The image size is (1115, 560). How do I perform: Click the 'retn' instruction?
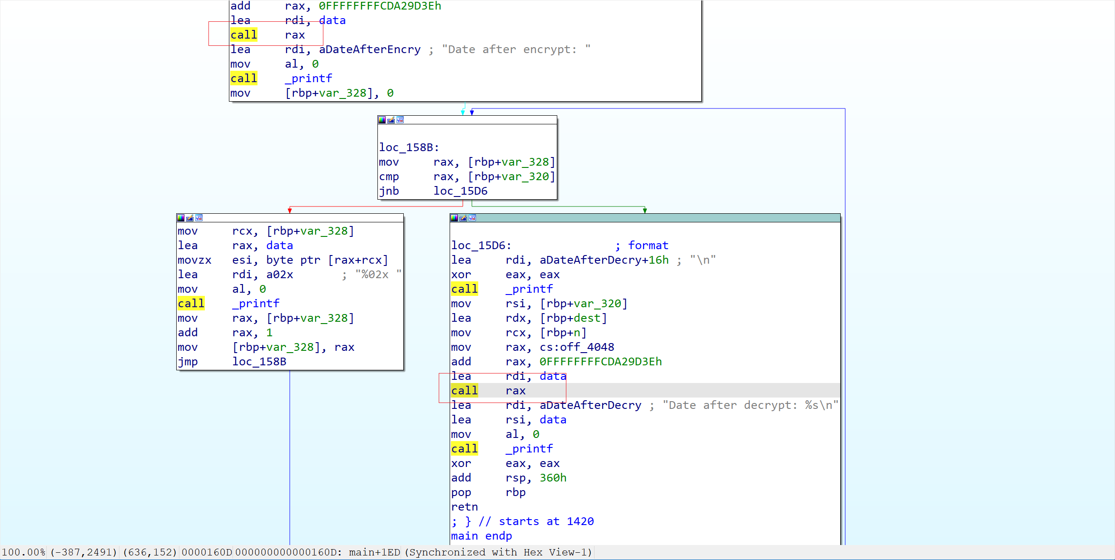[465, 507]
